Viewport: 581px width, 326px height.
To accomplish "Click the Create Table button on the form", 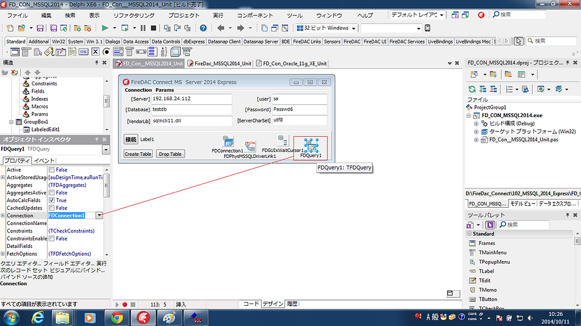I will (x=138, y=154).
